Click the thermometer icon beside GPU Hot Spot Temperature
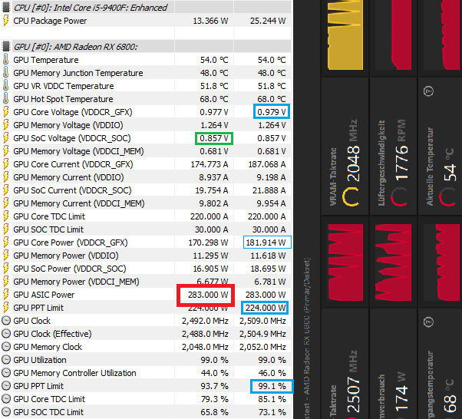The height and width of the screenshot is (419, 462). point(5,99)
